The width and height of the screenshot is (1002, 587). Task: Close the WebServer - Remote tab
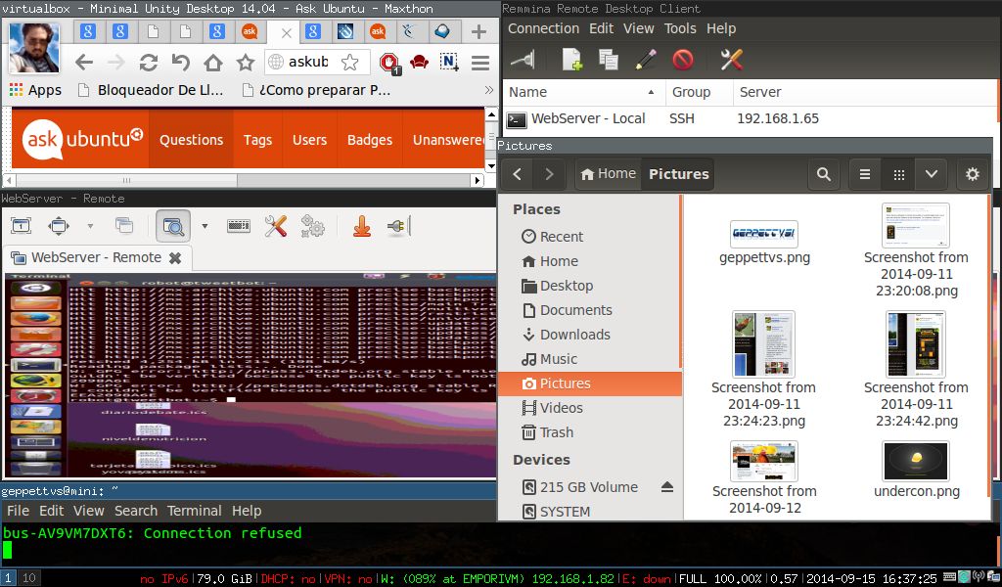pyautogui.click(x=175, y=258)
